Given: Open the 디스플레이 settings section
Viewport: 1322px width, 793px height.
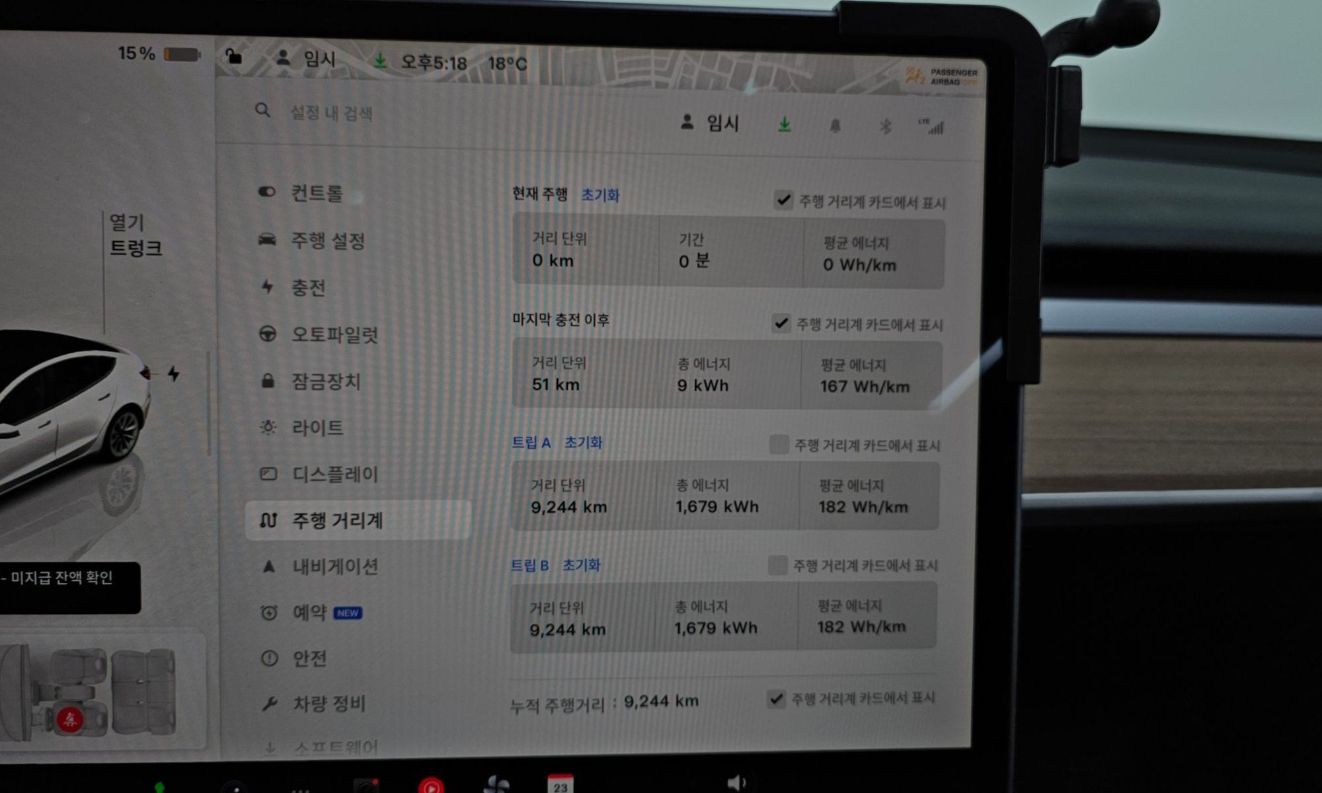Looking at the screenshot, I should 334,474.
